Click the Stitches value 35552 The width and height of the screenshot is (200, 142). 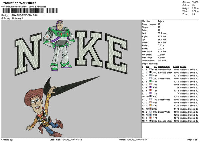click(x=195, y=2)
